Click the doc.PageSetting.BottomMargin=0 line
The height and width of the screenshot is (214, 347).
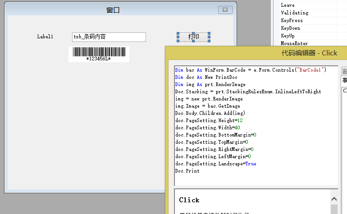pos(216,135)
